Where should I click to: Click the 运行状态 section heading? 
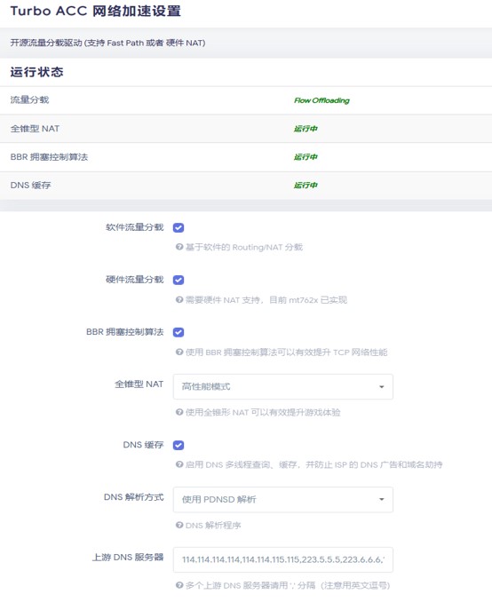point(37,72)
